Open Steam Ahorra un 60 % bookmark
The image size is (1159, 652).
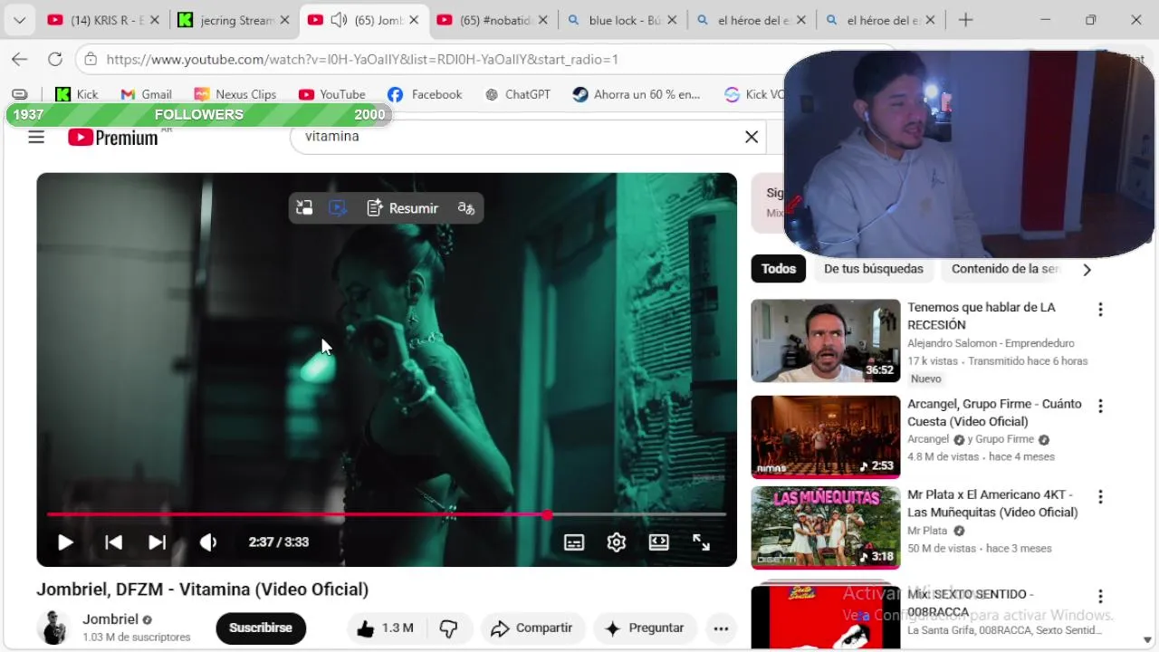click(637, 94)
